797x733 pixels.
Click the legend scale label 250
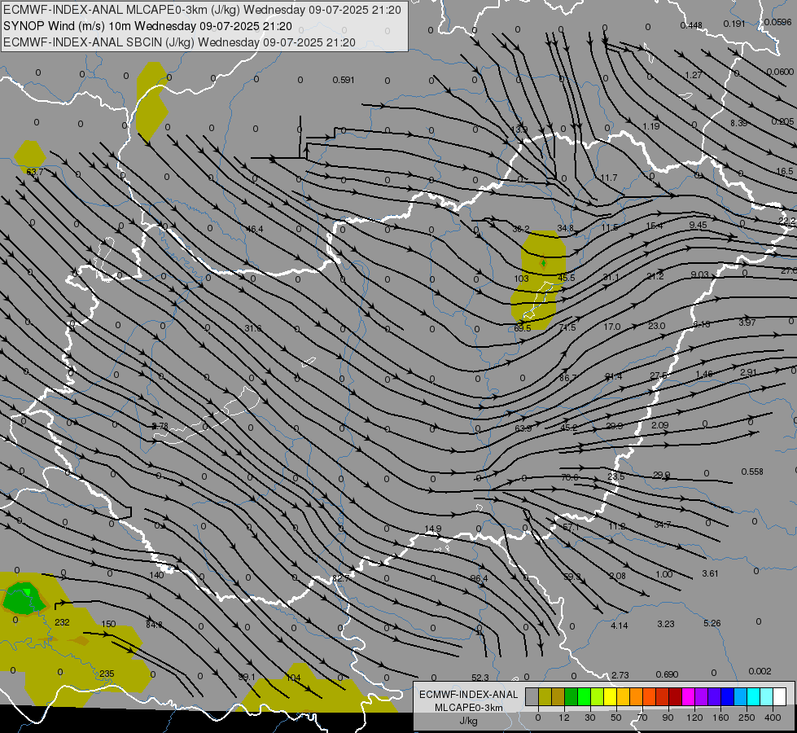point(747,718)
